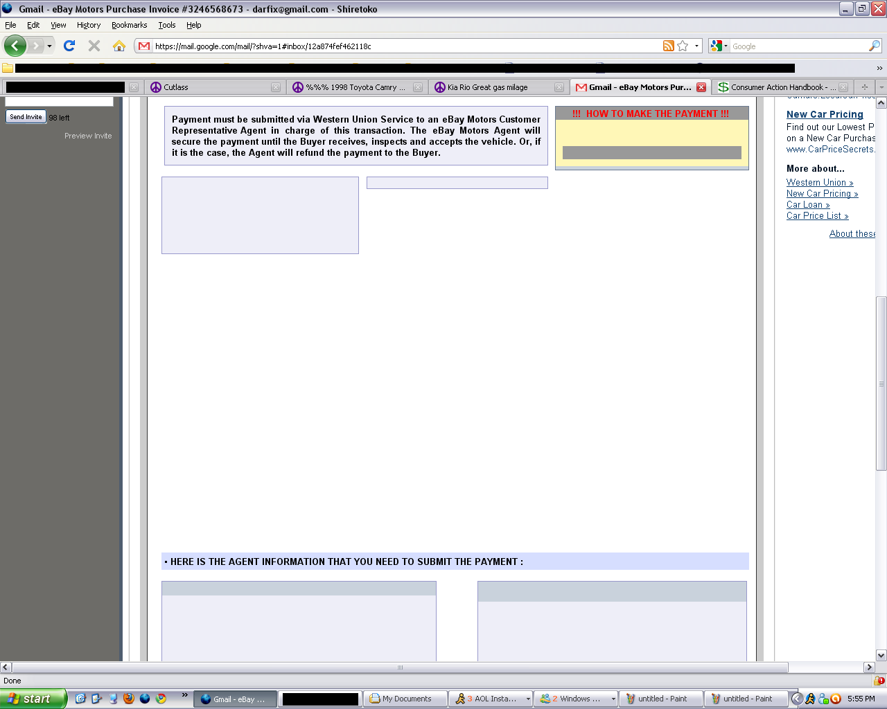Click the Preview Invite link
Image resolution: width=887 pixels, height=709 pixels.
[x=88, y=136]
